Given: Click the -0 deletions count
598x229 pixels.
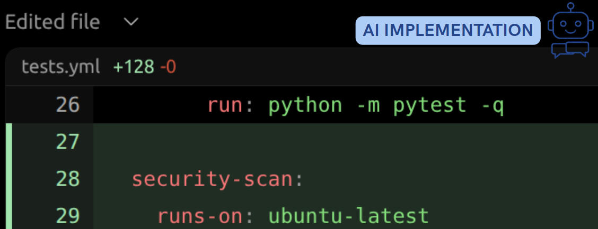Looking at the screenshot, I should [168, 67].
